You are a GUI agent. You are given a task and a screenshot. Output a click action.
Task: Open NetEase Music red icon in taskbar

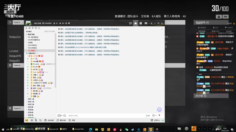click(x=114, y=129)
